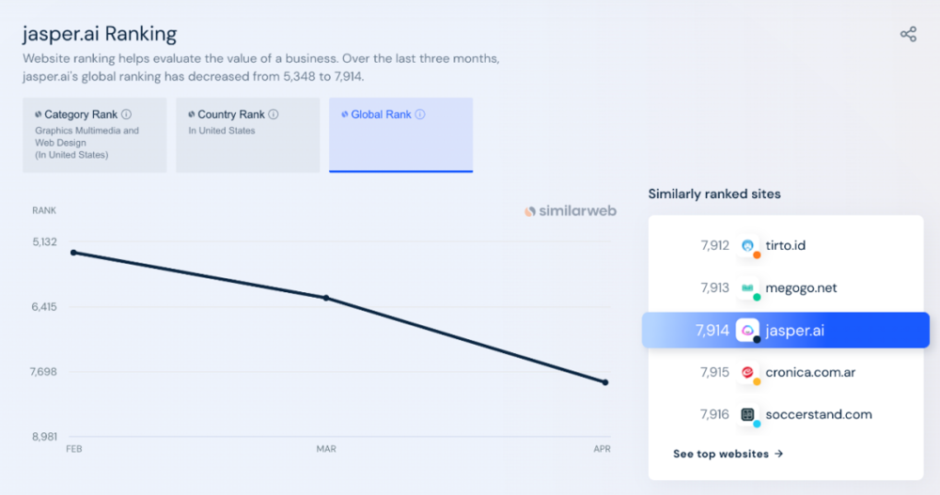The width and height of the screenshot is (940, 495).
Task: Click Global Rank info icon
Action: point(420,115)
